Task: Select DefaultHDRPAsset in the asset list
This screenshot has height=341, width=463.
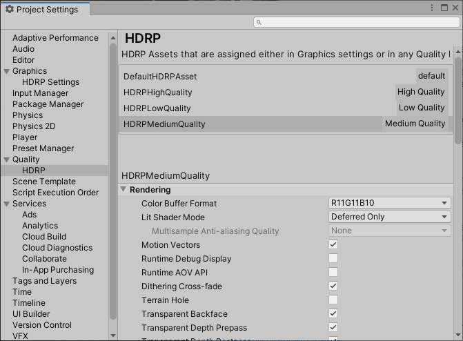Action: pos(285,76)
